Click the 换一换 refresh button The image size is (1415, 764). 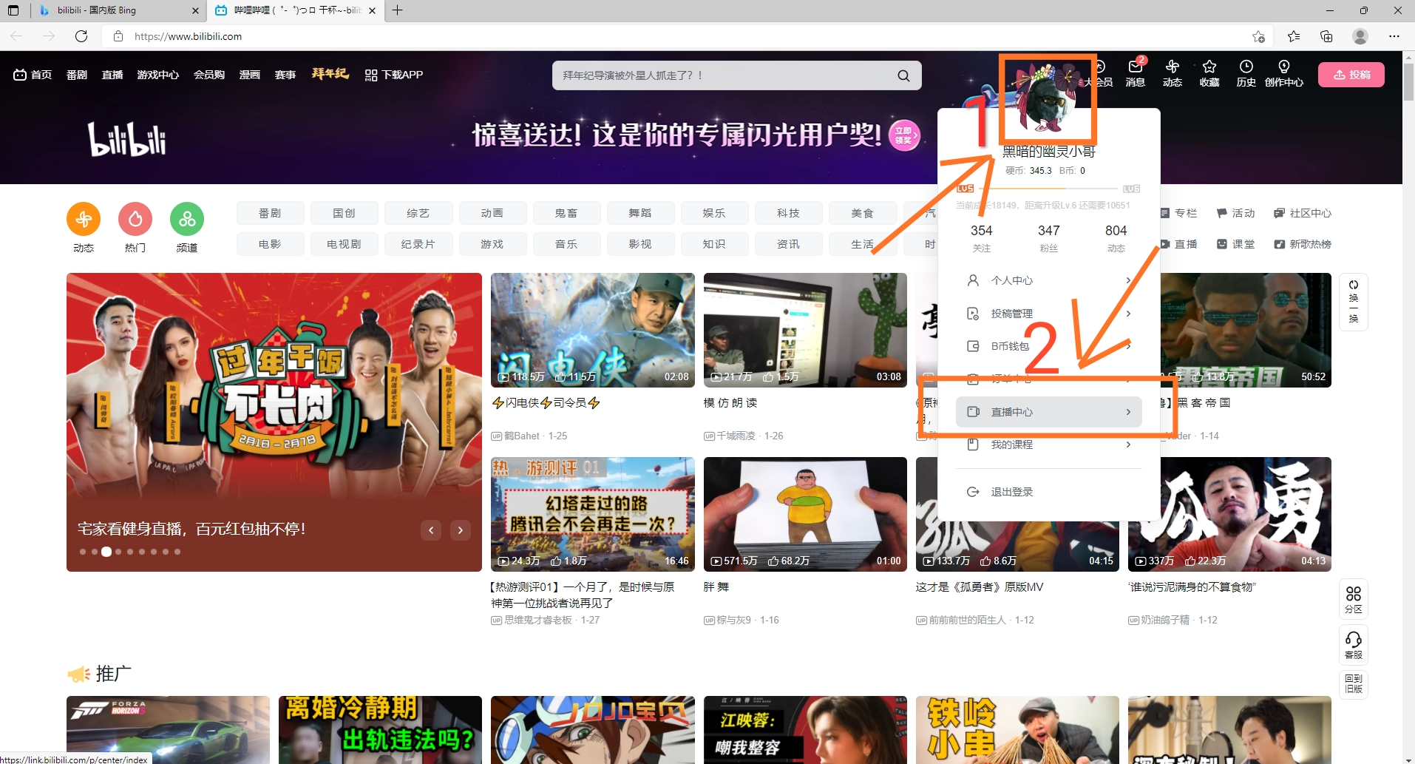1353,302
